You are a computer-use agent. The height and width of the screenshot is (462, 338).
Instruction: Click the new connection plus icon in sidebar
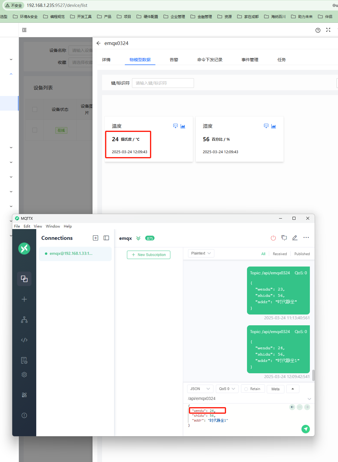pyautogui.click(x=24, y=299)
